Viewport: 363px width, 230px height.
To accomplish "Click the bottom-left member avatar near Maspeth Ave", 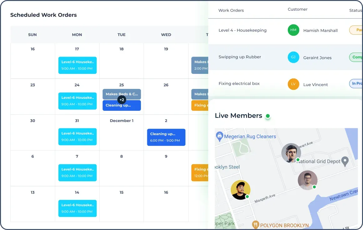I will (240, 190).
